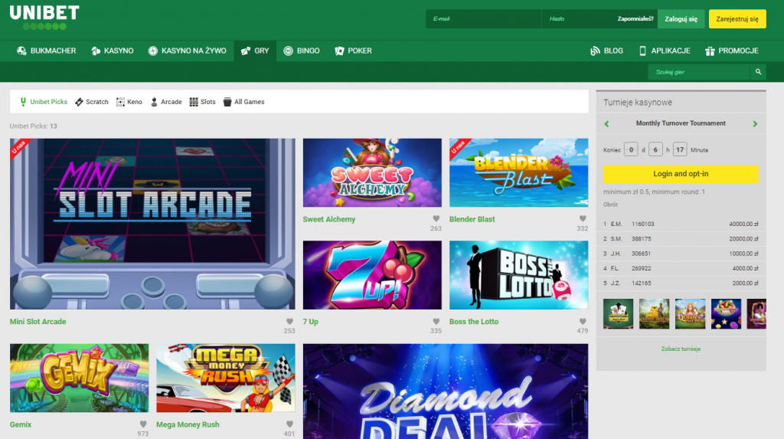Click the E-mail input field
The width and height of the screenshot is (784, 439).
coord(484,19)
